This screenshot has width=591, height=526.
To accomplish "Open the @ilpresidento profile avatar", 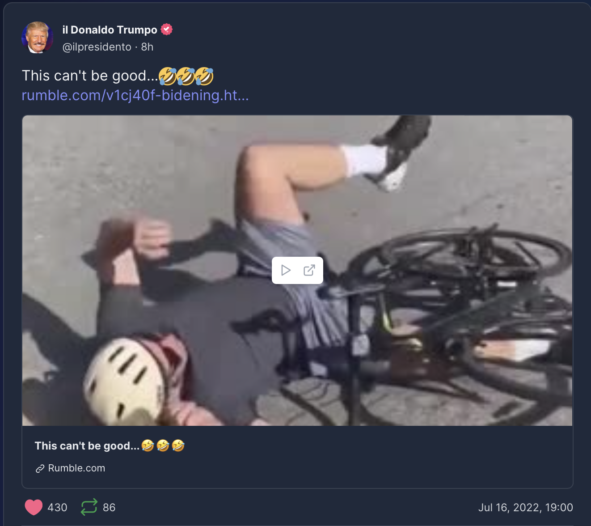I will pos(38,37).
